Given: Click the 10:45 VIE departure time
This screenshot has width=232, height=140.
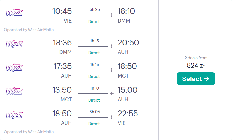Looking at the screenshot, I should pos(62,11).
